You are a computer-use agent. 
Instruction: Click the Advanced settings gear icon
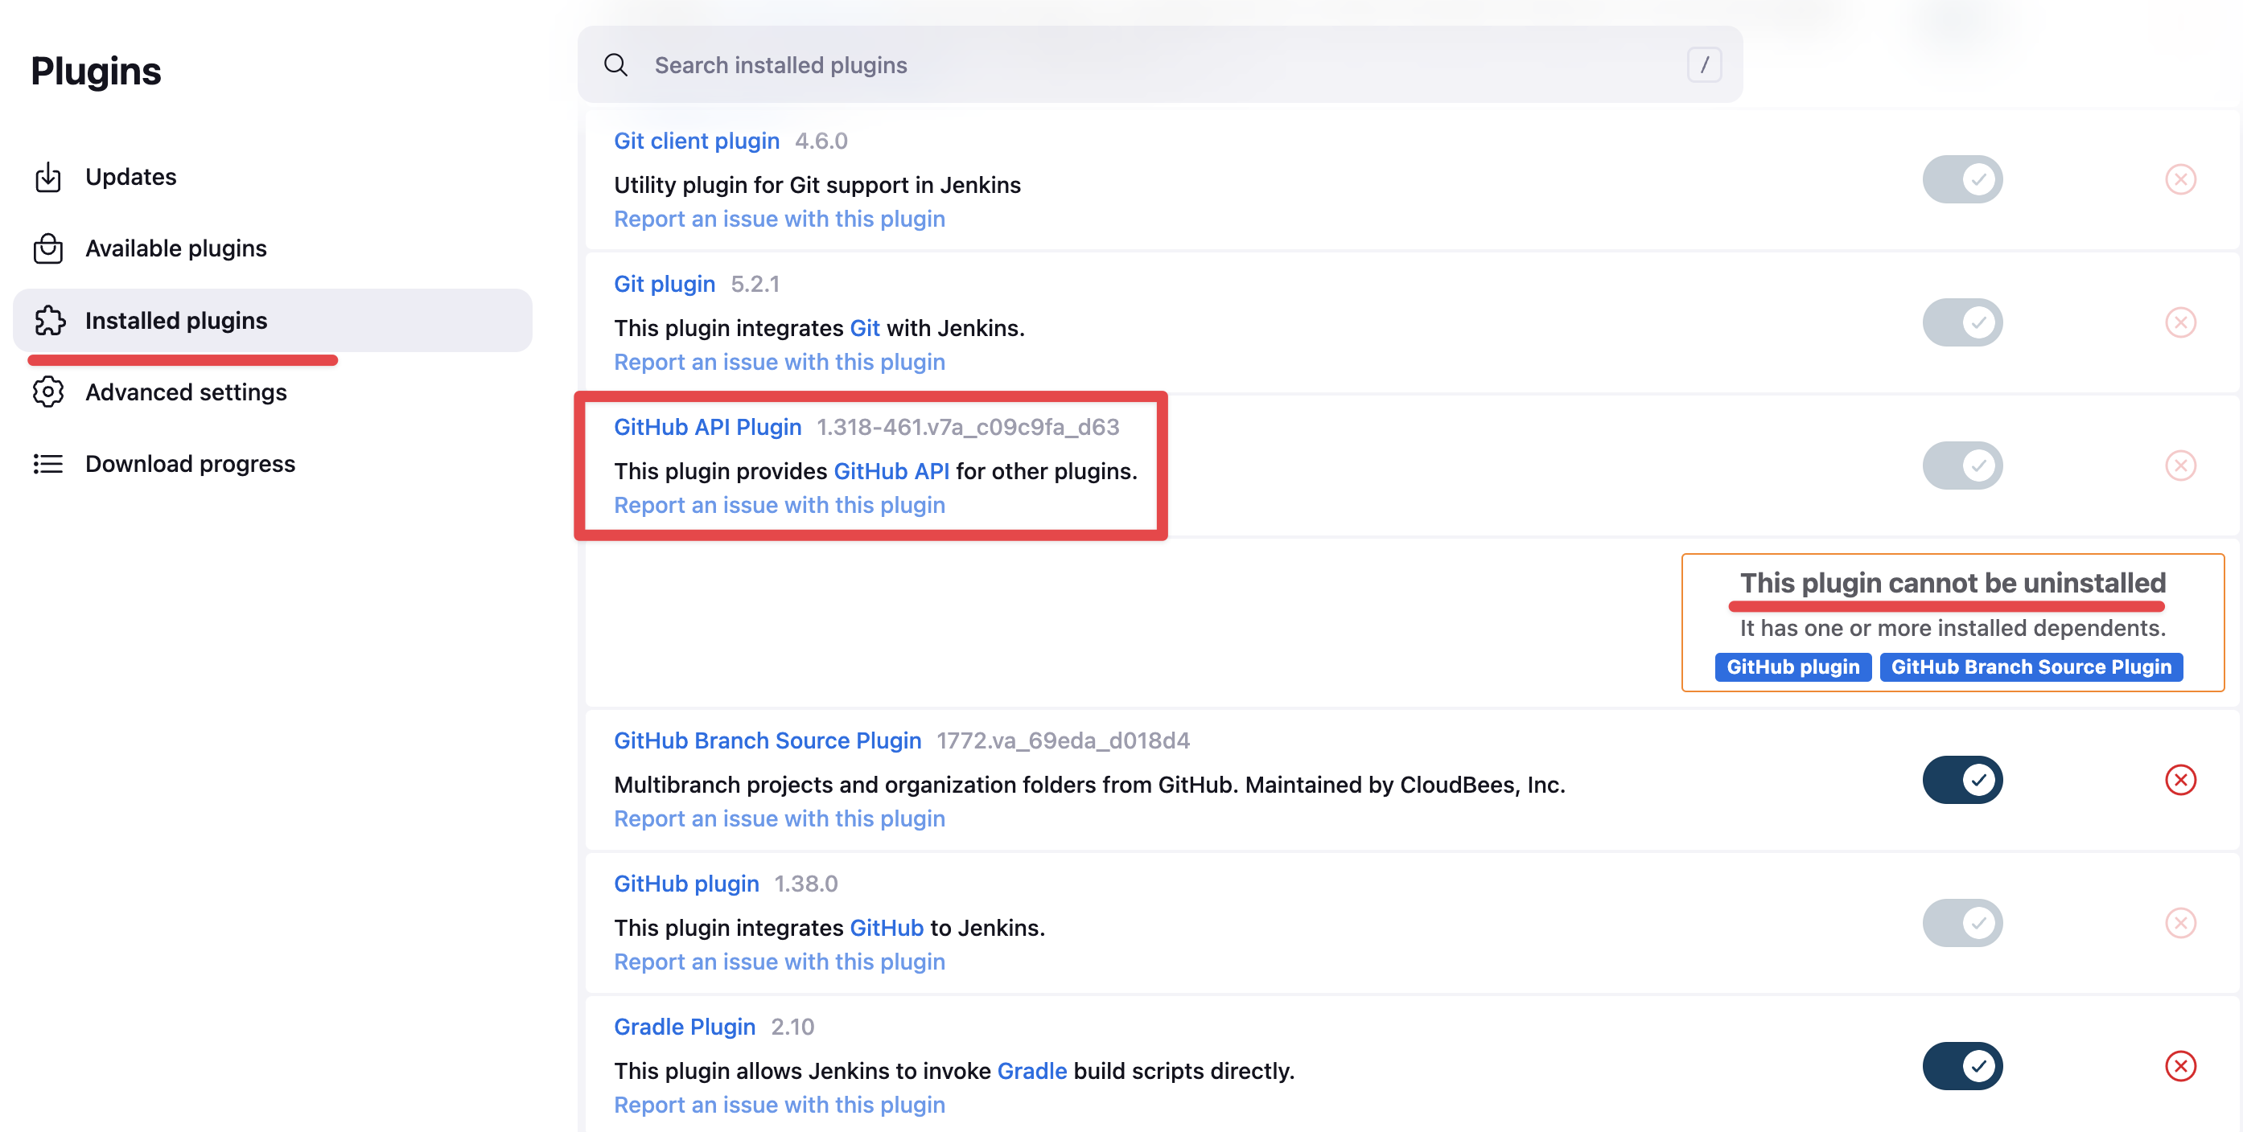pos(48,392)
